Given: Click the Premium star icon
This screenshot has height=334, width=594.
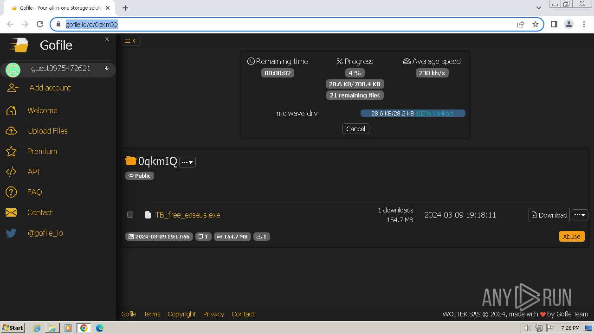Looking at the screenshot, I should (x=11, y=151).
